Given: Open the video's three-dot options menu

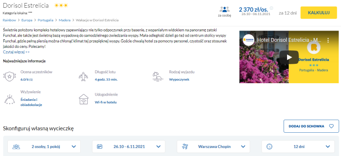Looking at the screenshot, I should tap(328, 40).
